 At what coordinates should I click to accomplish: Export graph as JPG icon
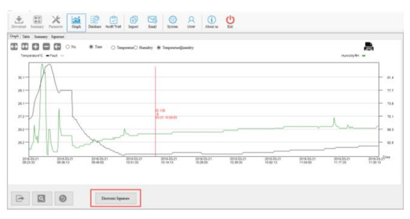(369, 46)
